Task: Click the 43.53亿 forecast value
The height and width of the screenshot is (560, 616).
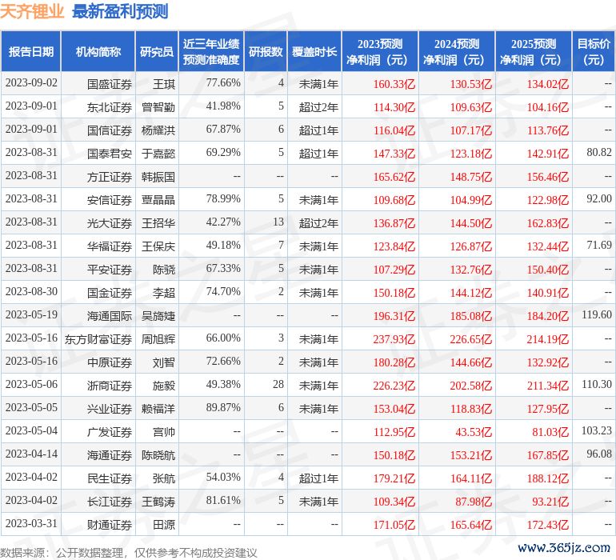Action: (x=474, y=432)
